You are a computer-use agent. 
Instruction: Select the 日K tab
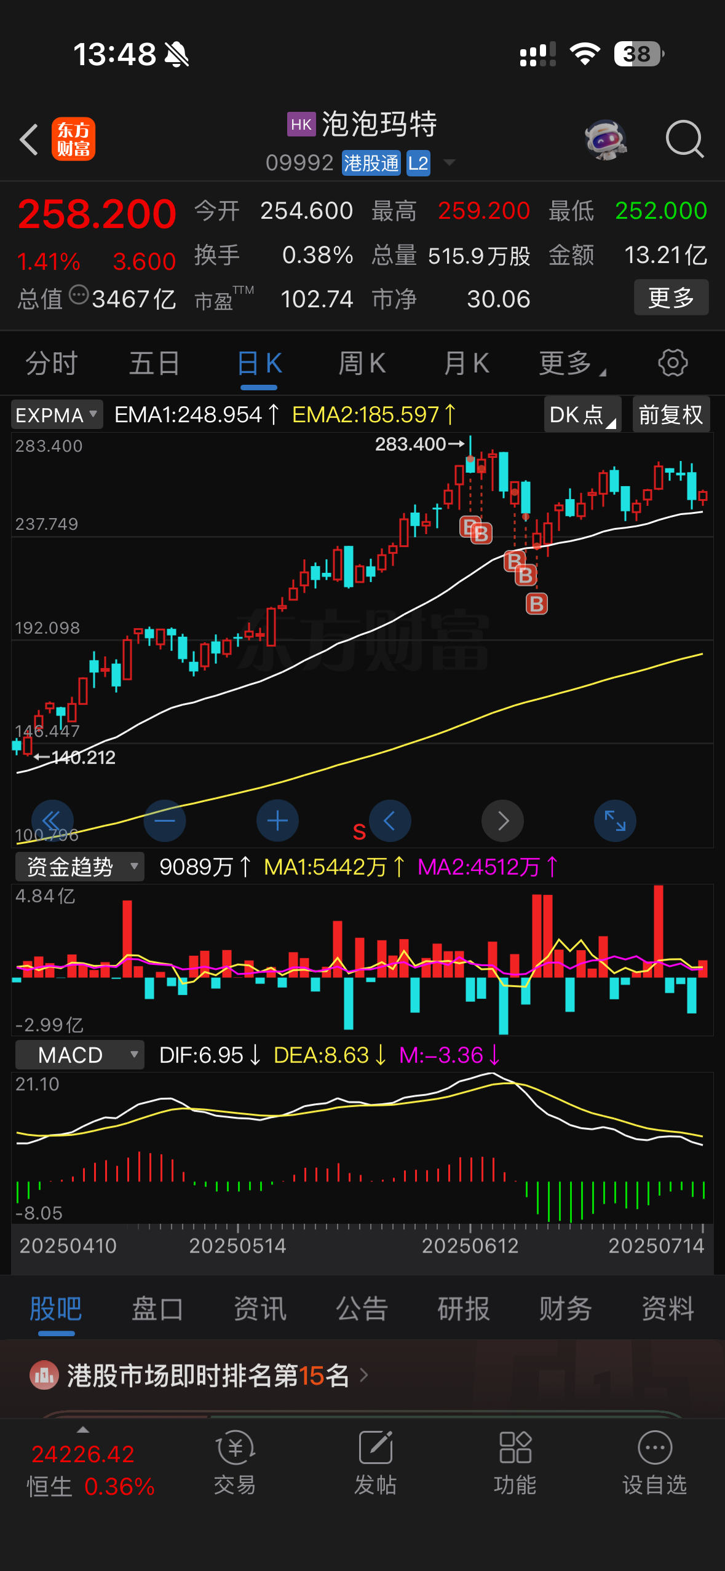click(x=259, y=363)
